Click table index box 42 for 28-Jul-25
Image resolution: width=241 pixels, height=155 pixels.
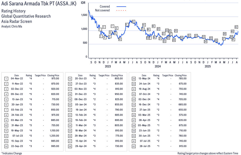pyautogui.click(x=134, y=146)
